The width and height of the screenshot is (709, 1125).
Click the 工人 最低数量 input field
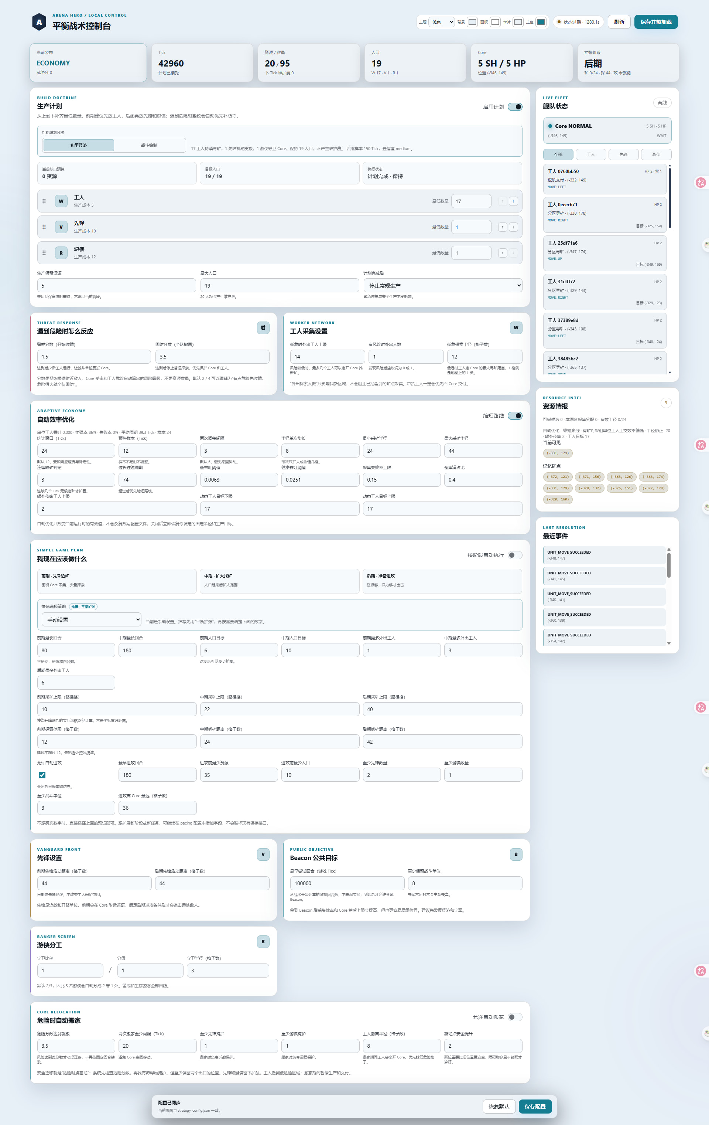click(x=471, y=201)
